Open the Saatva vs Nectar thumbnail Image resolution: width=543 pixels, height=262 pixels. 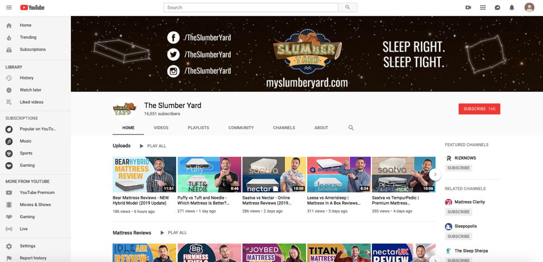click(x=274, y=174)
